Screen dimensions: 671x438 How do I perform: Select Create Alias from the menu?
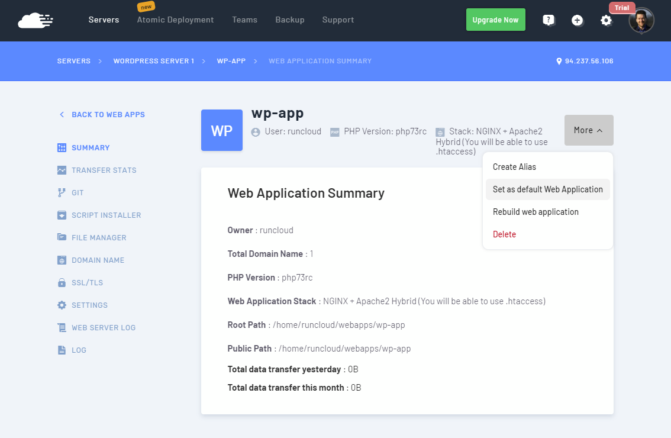click(x=514, y=167)
